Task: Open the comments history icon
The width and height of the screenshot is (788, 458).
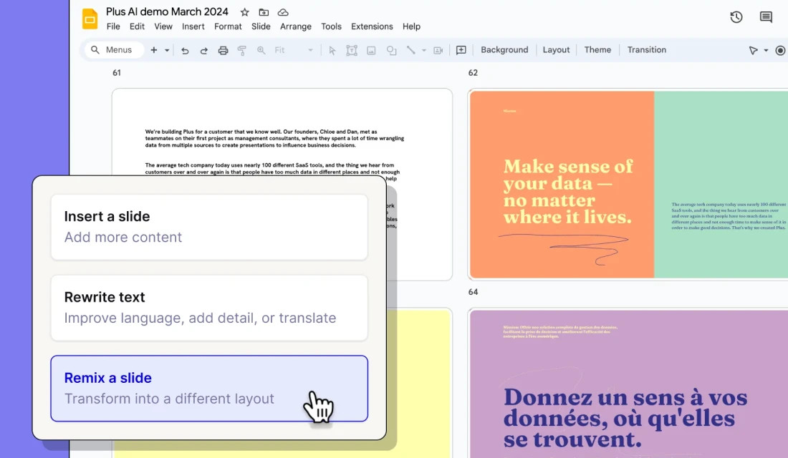Action: [766, 17]
